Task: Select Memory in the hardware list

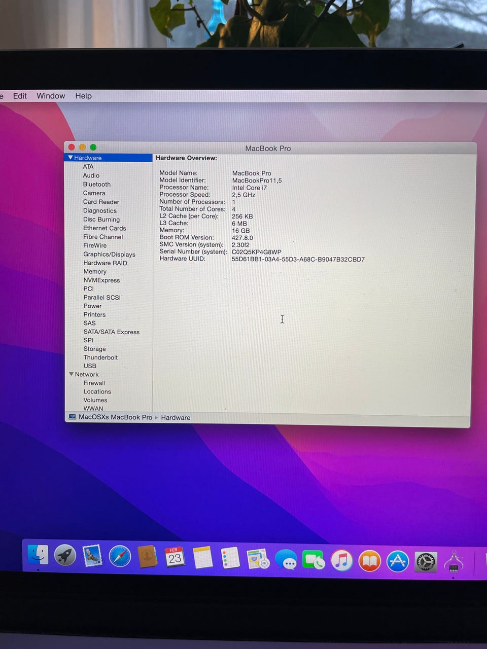Action: [x=95, y=272]
